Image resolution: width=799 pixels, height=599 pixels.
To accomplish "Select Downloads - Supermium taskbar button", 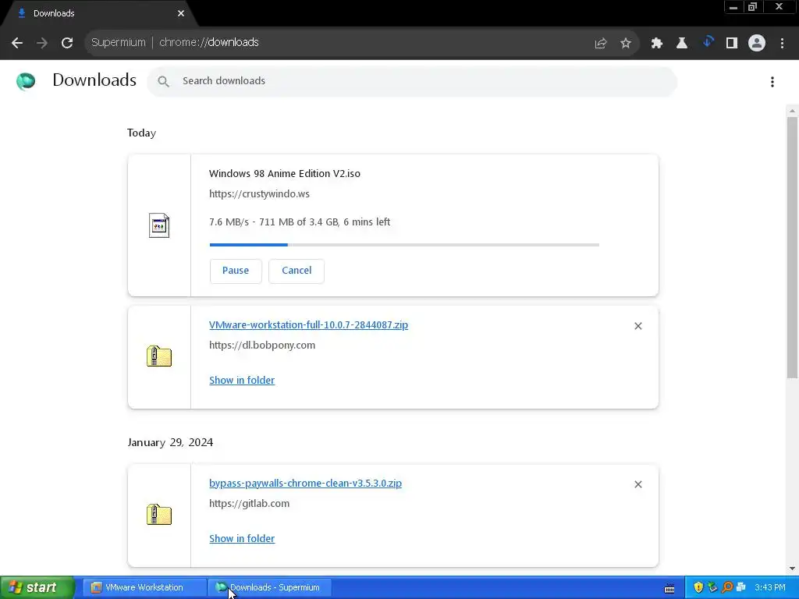I will pyautogui.click(x=270, y=587).
